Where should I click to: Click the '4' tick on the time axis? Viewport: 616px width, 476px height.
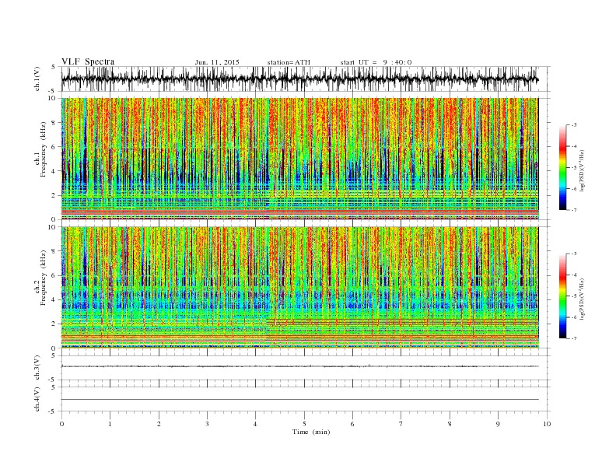click(255, 424)
